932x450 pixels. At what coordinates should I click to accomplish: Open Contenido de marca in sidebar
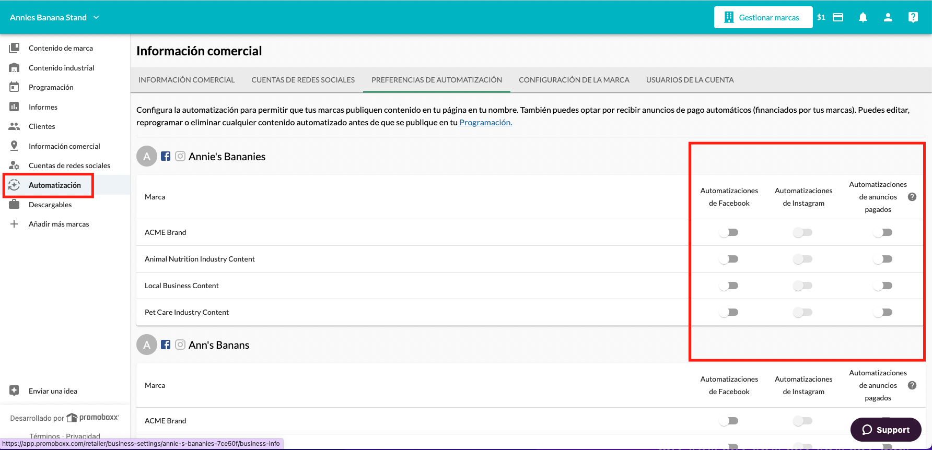61,48
